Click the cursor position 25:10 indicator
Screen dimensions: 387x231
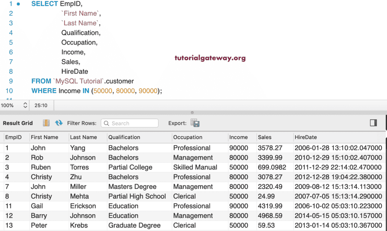coord(41,105)
